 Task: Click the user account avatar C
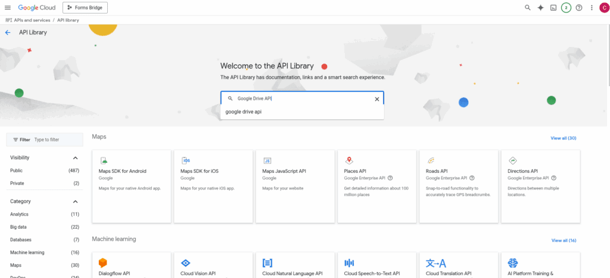(x=604, y=8)
